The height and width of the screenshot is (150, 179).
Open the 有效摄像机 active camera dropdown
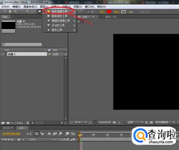pos(165,122)
